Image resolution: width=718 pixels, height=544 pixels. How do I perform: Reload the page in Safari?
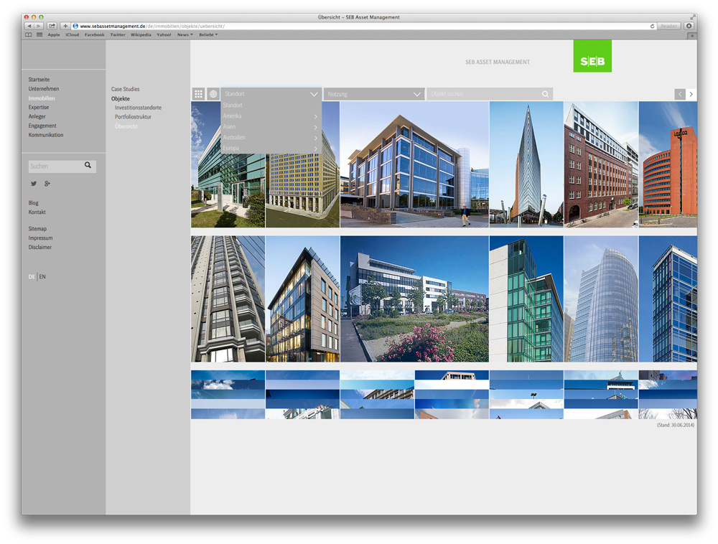(652, 26)
